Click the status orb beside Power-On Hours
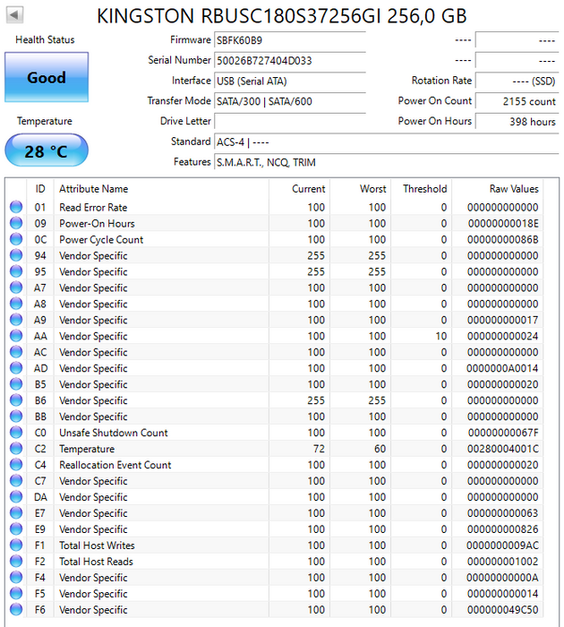The image size is (564, 627). point(16,224)
